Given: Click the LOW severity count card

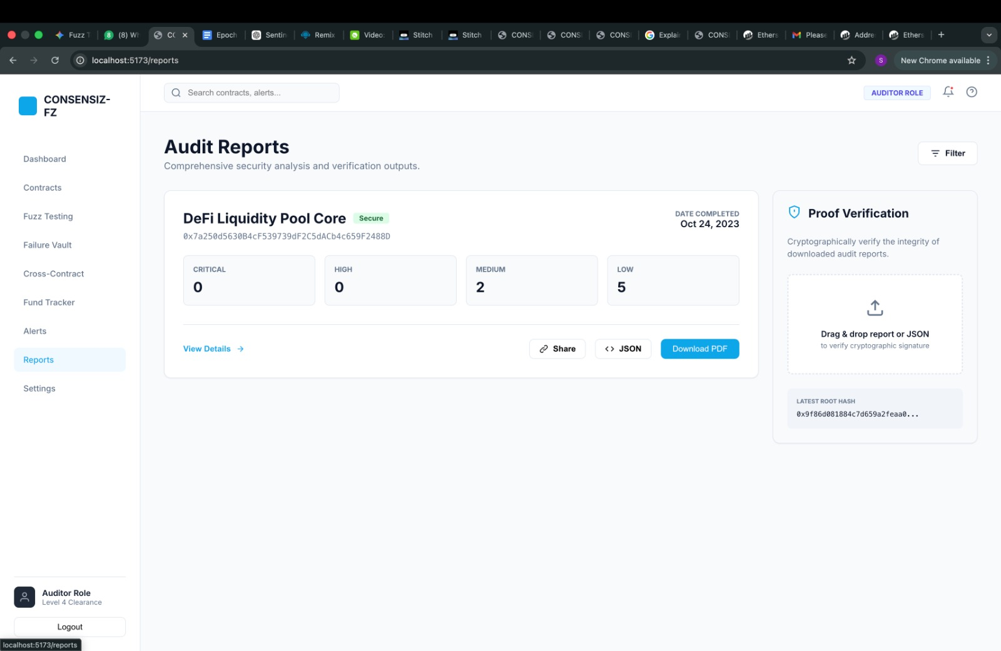Looking at the screenshot, I should (673, 280).
